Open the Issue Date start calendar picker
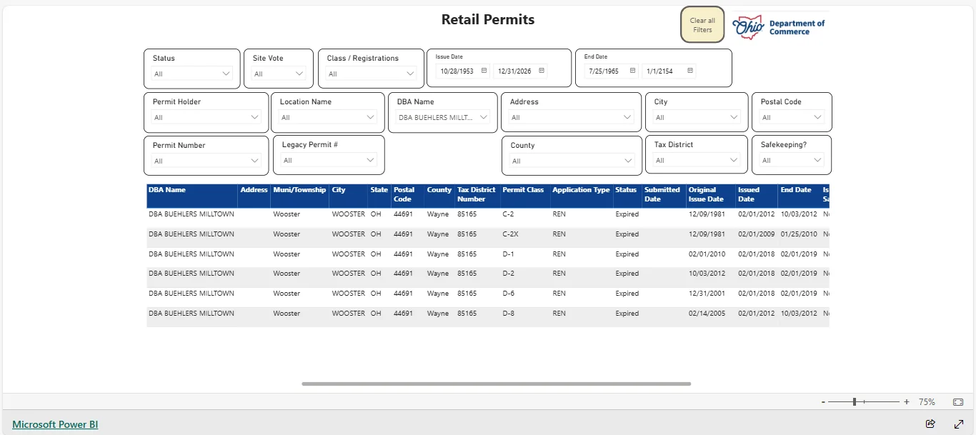This screenshot has width=976, height=435. click(484, 71)
